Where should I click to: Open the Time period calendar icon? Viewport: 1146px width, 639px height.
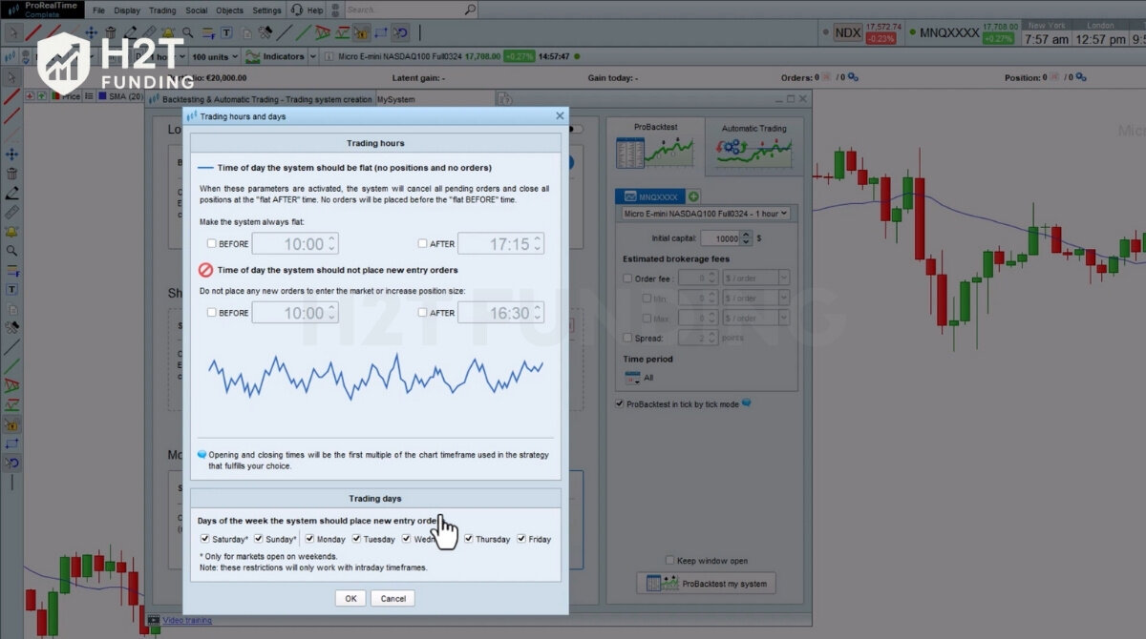click(x=632, y=378)
